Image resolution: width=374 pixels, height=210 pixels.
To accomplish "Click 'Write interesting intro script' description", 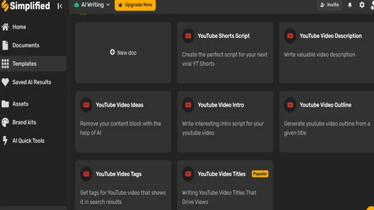I will tap(223, 128).
